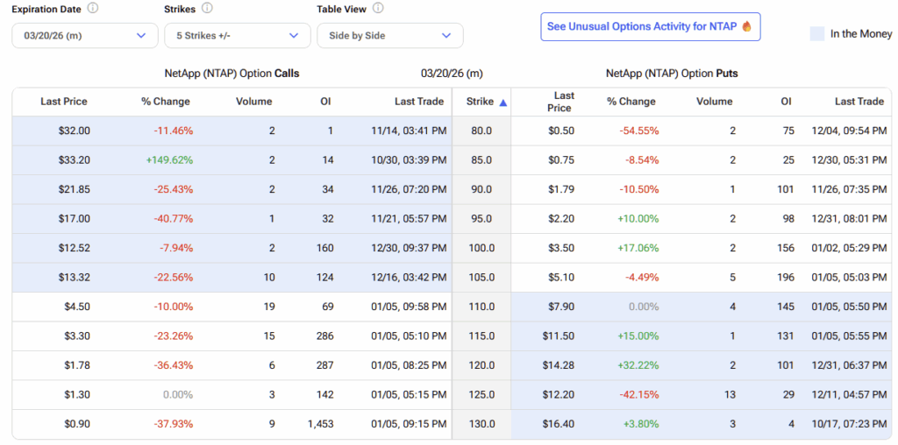Sort calls by Last Price header
Image resolution: width=898 pixels, height=445 pixels.
[x=64, y=102]
